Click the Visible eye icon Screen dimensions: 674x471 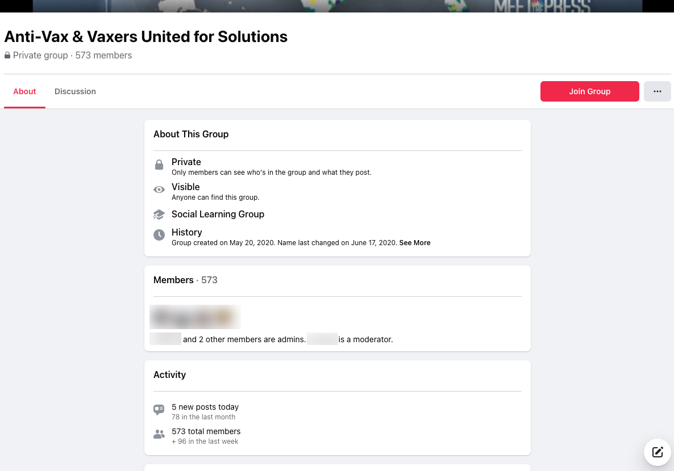point(159,190)
